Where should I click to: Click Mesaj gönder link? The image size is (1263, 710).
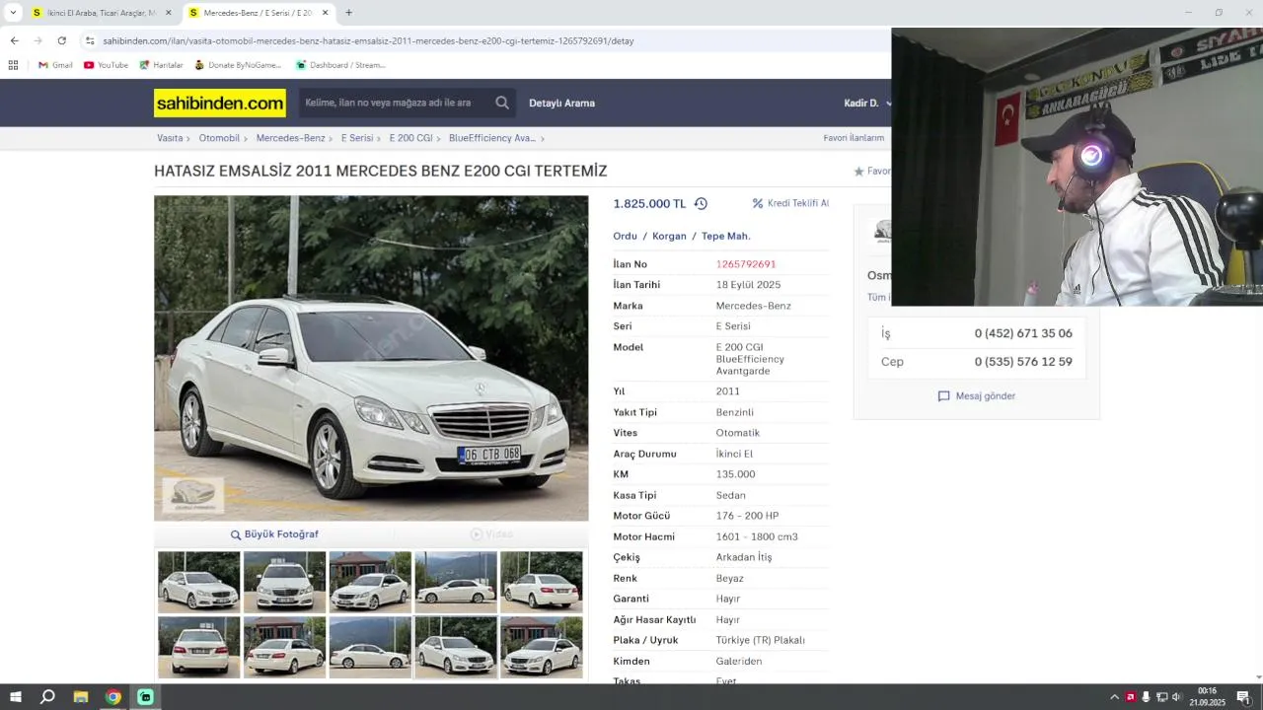point(985,396)
